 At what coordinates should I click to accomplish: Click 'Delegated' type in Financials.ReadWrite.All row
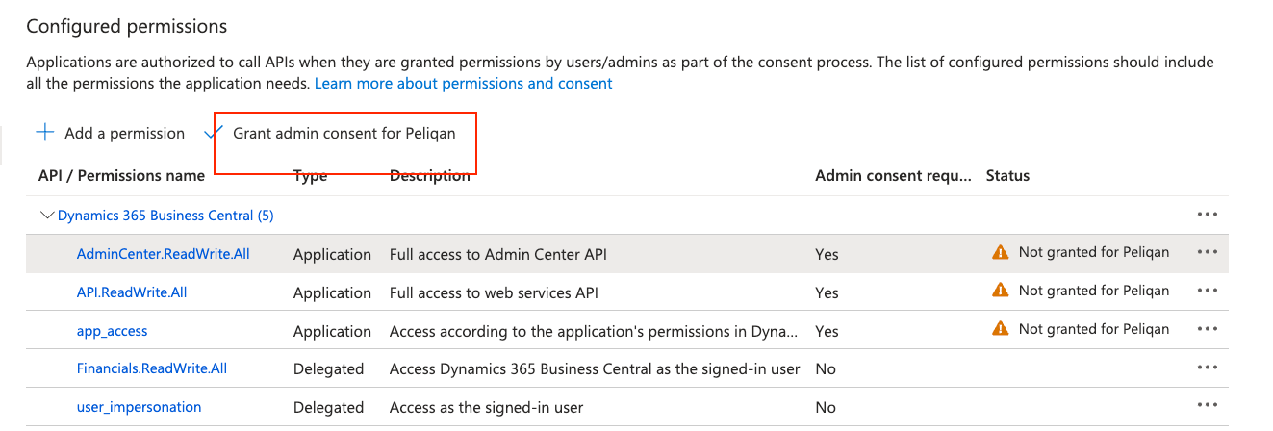click(x=329, y=368)
